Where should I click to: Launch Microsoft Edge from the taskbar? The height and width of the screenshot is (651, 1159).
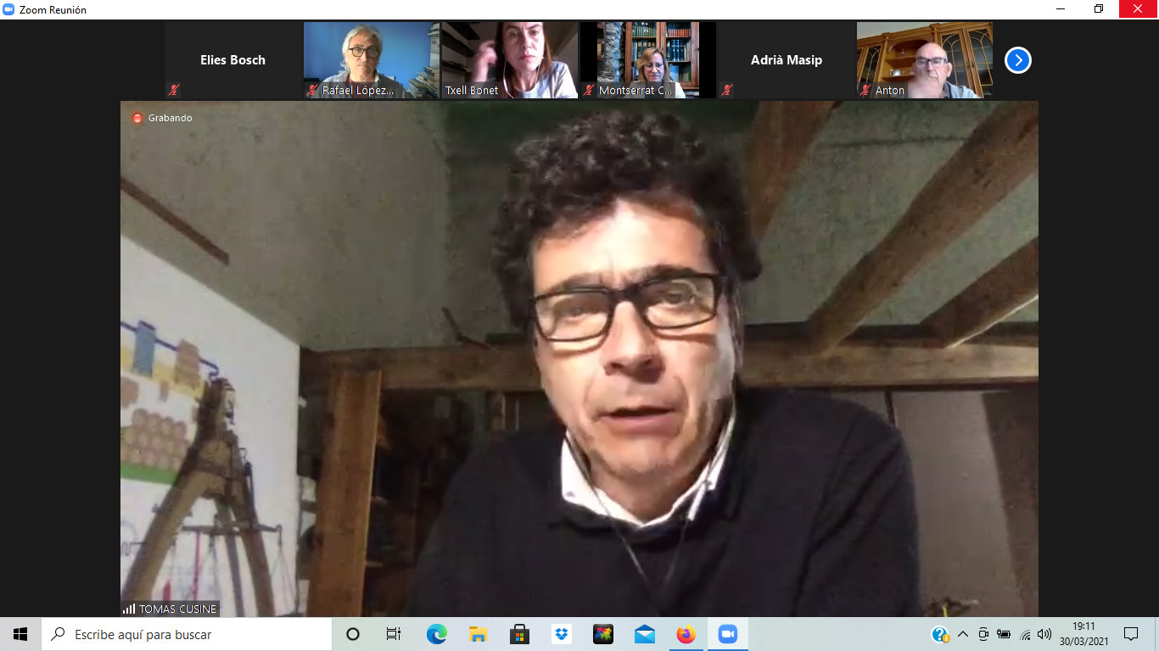[x=436, y=634]
